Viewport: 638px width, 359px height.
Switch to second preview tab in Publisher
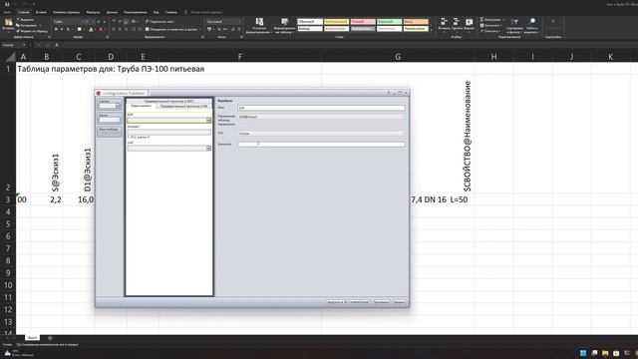point(183,106)
